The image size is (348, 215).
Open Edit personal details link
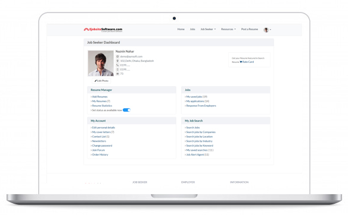(104, 128)
